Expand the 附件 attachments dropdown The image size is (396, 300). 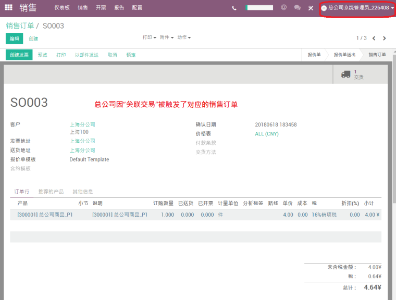pyautogui.click(x=167, y=37)
